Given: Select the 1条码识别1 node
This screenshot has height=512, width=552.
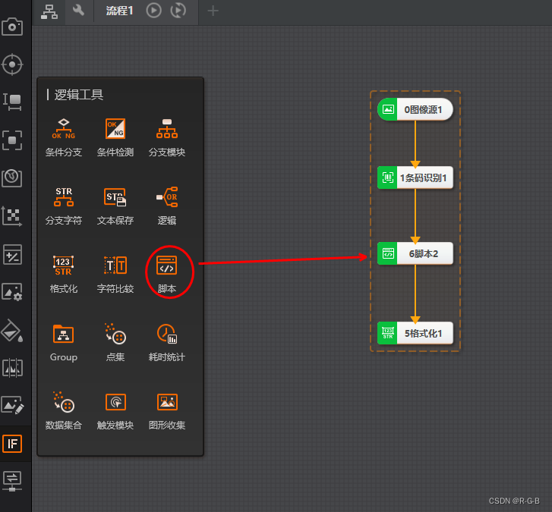Looking at the screenshot, I should (x=415, y=177).
